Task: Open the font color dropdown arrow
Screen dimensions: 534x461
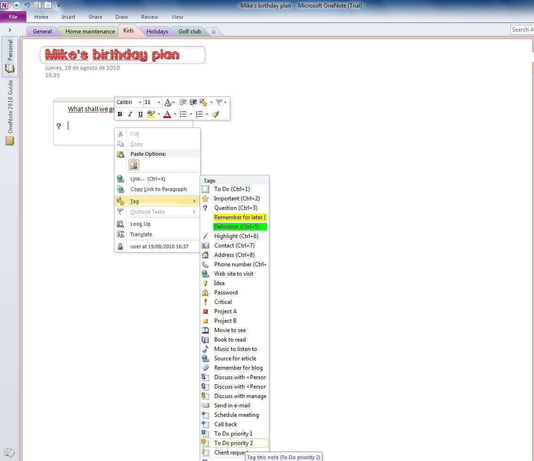Action: coord(175,114)
